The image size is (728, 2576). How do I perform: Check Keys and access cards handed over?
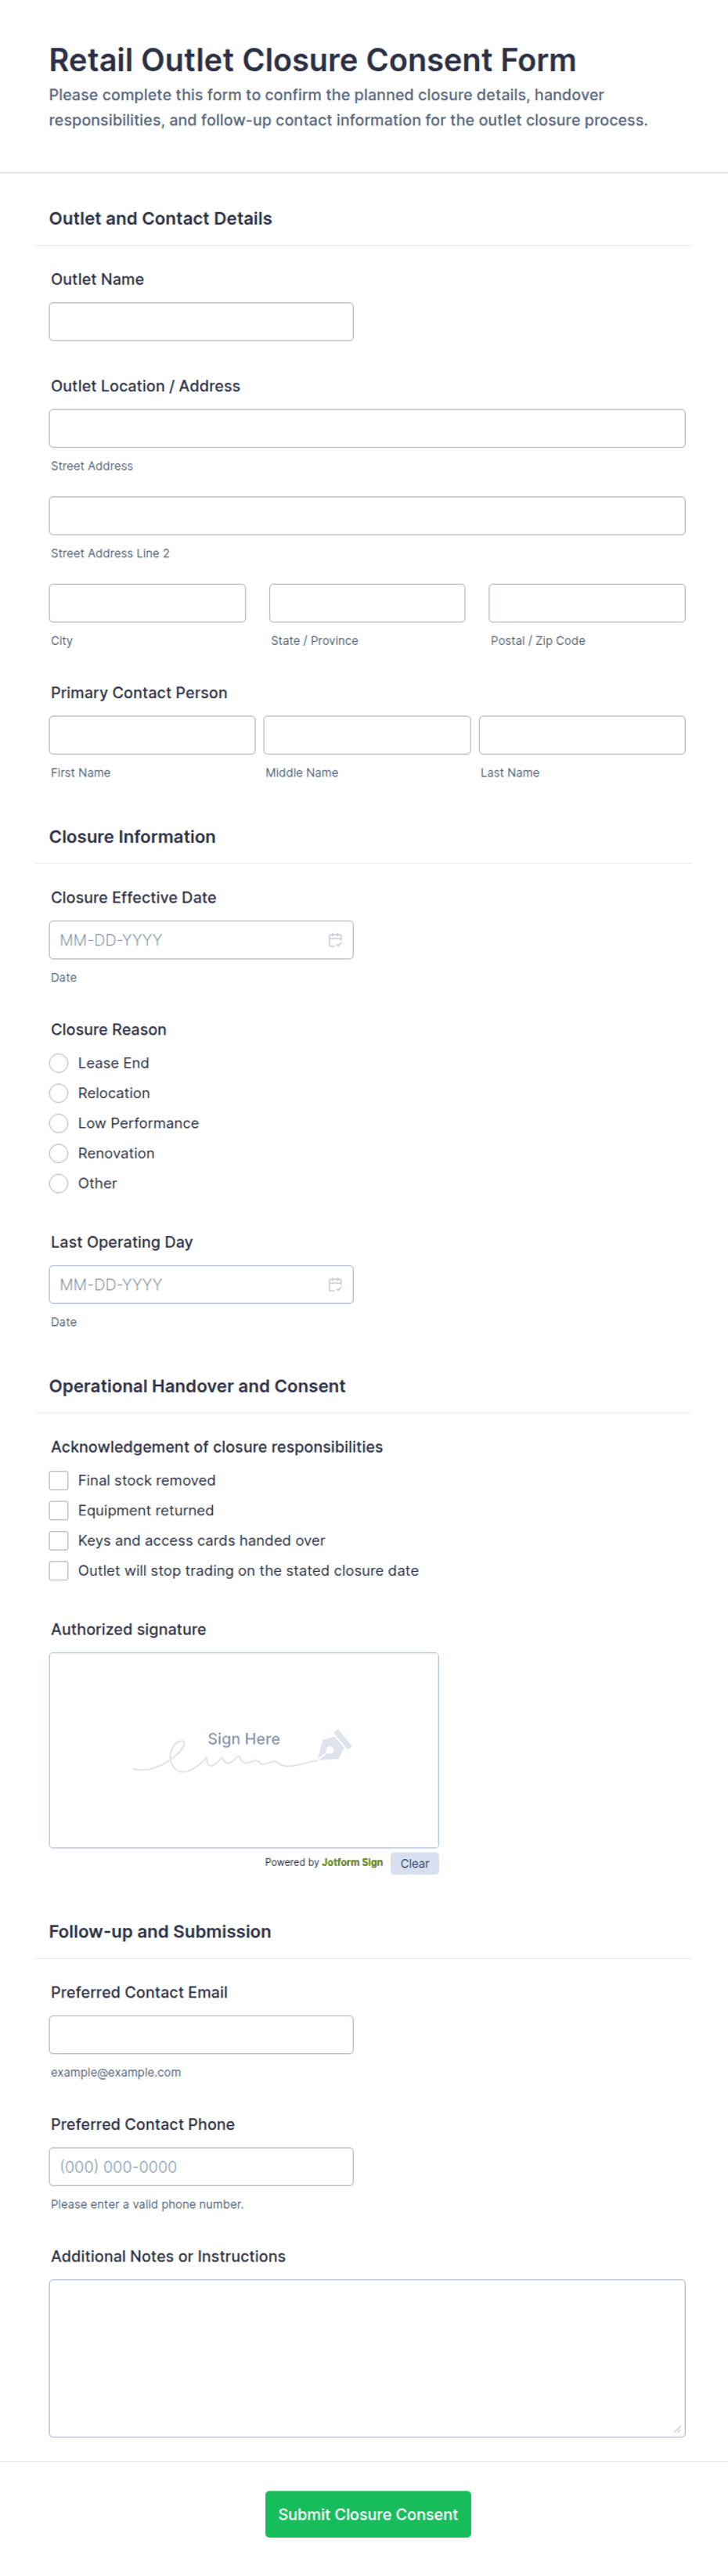coord(59,1540)
